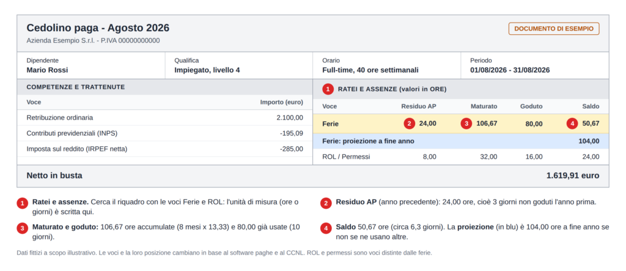The image size is (626, 271).
Task: Click marker 4 next to Saldo 50,67
Action: coord(572,123)
